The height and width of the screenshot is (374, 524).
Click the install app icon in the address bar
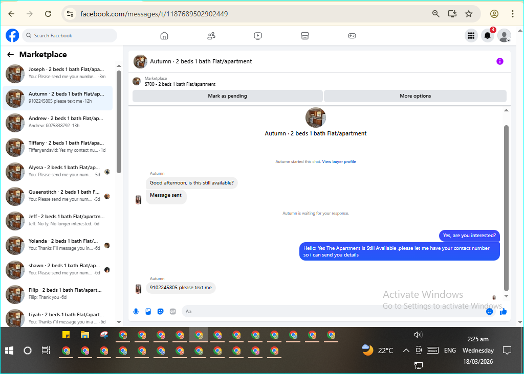coord(452,14)
